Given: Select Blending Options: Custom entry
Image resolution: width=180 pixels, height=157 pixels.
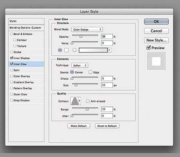Looking at the screenshot, I should click(26, 28).
